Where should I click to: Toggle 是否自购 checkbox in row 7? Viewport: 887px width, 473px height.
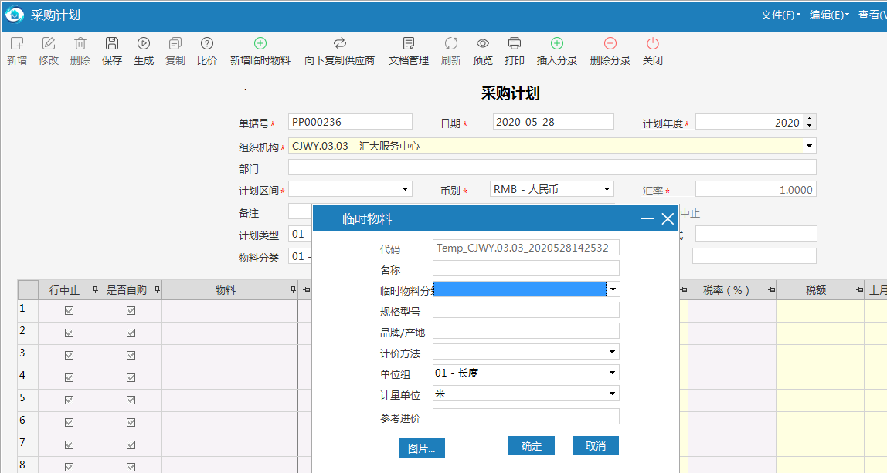point(131,444)
